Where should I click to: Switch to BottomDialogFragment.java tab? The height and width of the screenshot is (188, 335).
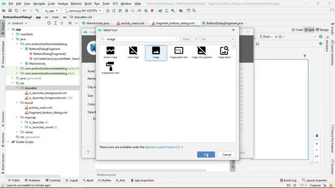click(225, 23)
